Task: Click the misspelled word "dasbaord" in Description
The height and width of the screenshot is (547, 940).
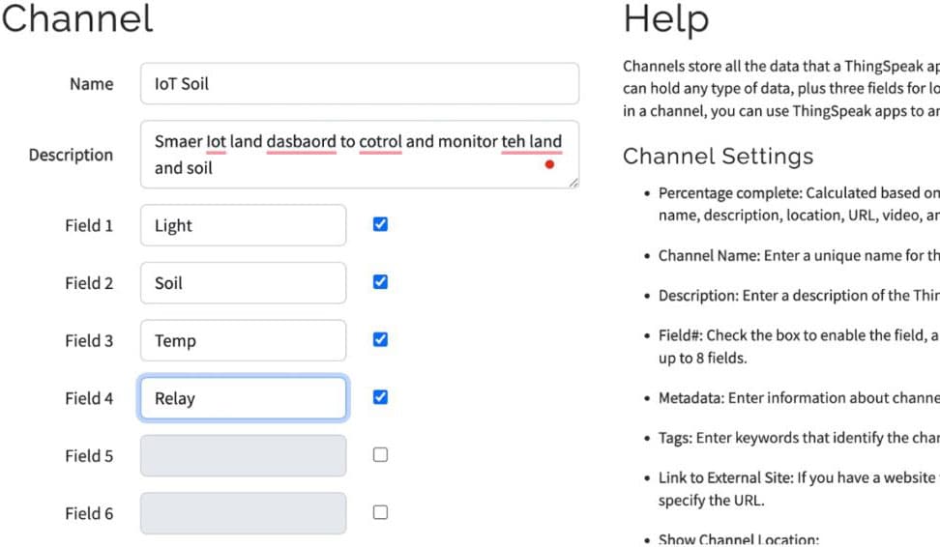Action: click(301, 142)
